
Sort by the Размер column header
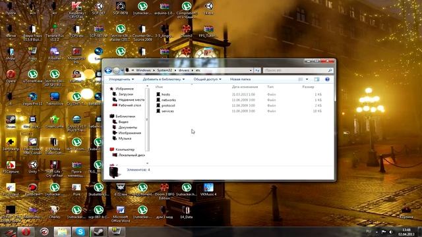[x=308, y=87]
